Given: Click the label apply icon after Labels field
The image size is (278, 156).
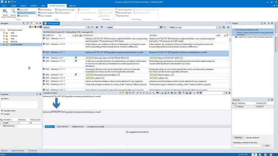Looking at the screenshot, I should pyautogui.click(x=161, y=27).
